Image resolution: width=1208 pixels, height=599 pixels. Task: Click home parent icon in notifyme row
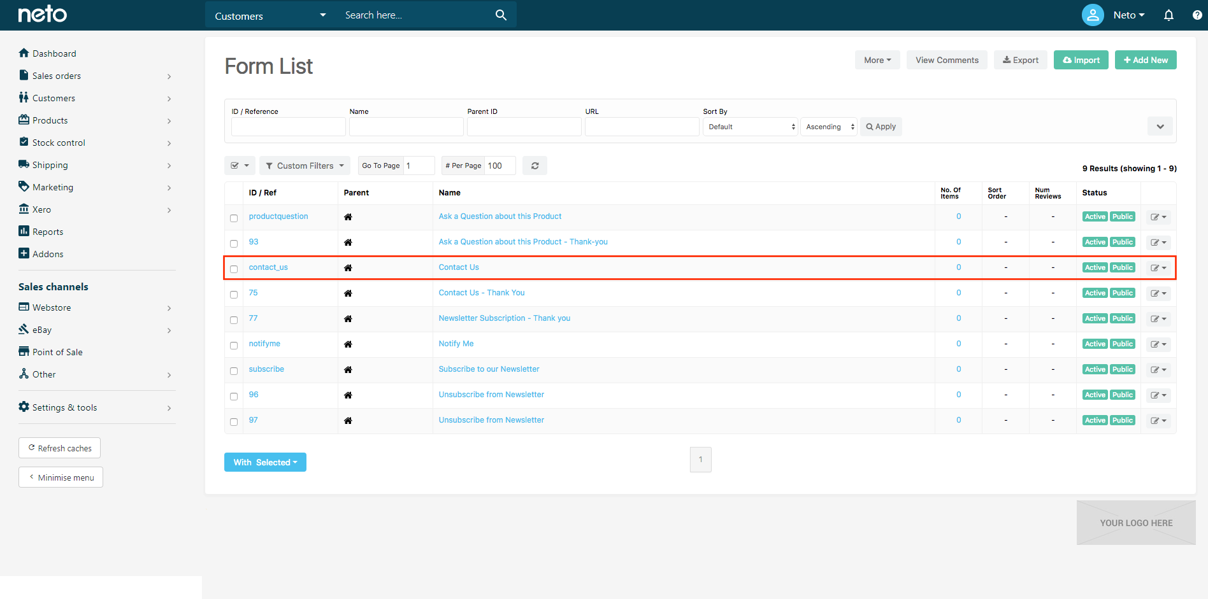(348, 344)
